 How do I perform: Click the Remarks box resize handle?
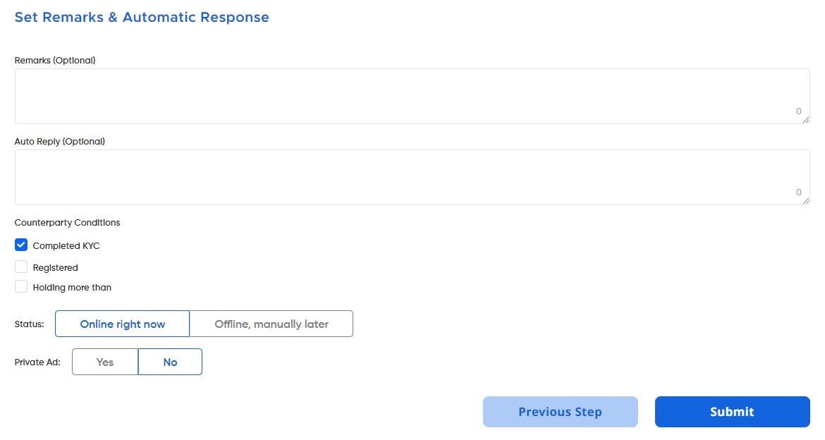coord(806,121)
